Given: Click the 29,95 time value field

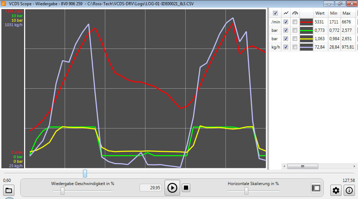Looking at the screenshot, I should coord(150,188).
